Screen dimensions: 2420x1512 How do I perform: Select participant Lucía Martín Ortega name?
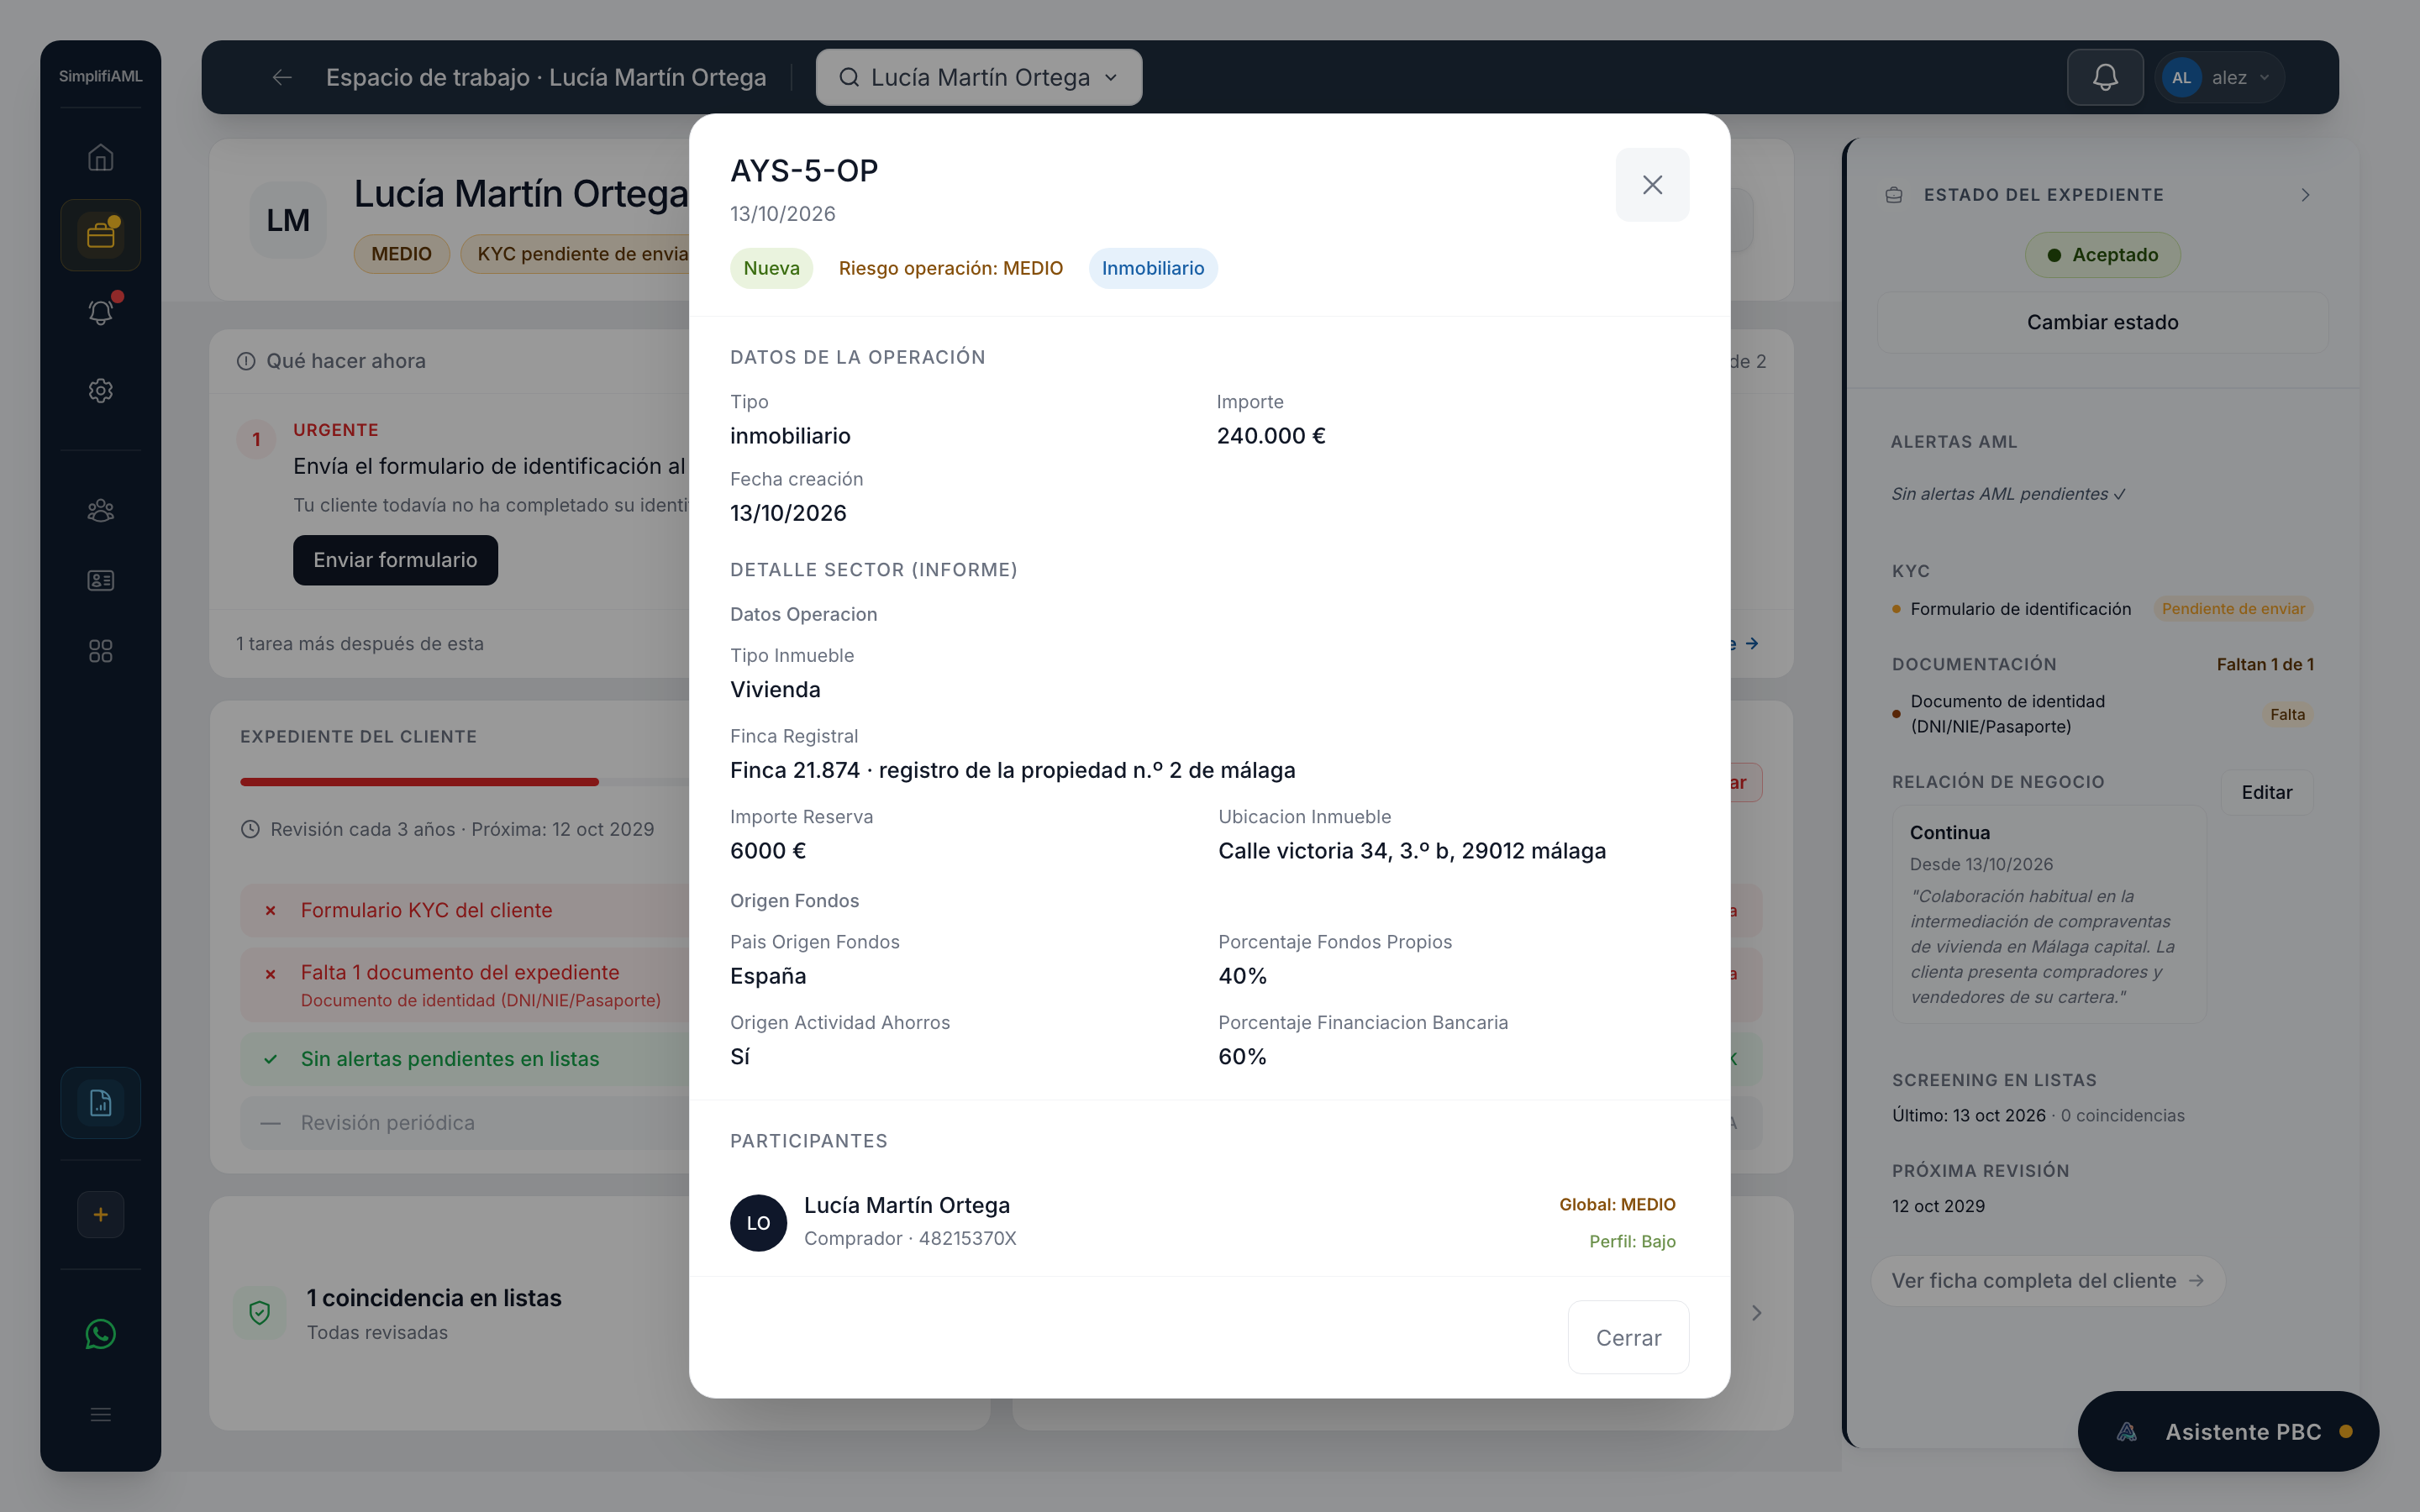pyautogui.click(x=906, y=1205)
